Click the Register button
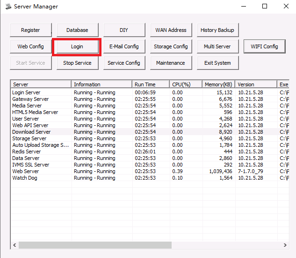The height and width of the screenshot is (258, 296). [x=30, y=30]
